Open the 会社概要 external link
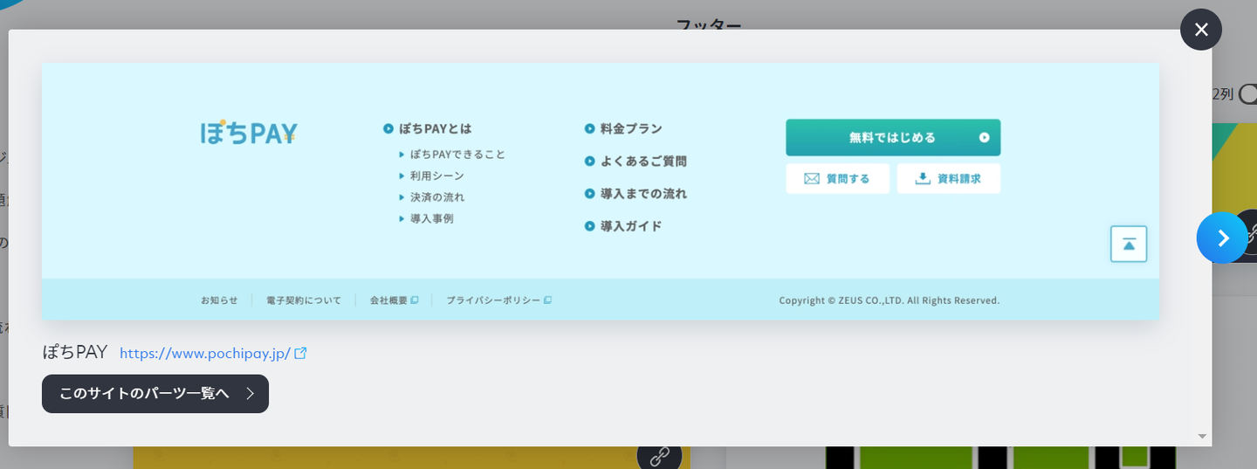Image resolution: width=1257 pixels, height=469 pixels. [394, 300]
